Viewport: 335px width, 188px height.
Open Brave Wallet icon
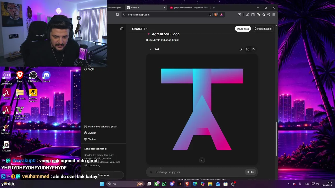click(x=258, y=15)
